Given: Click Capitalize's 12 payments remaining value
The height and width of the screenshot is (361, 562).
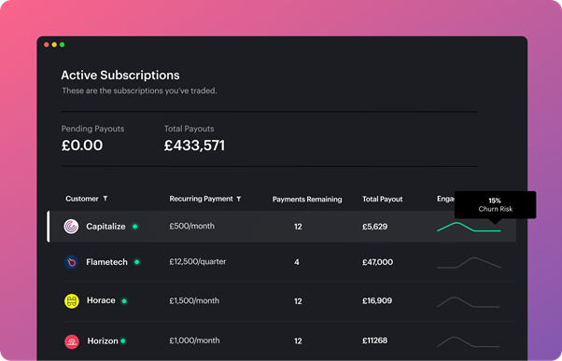Looking at the screenshot, I should click(x=298, y=227).
